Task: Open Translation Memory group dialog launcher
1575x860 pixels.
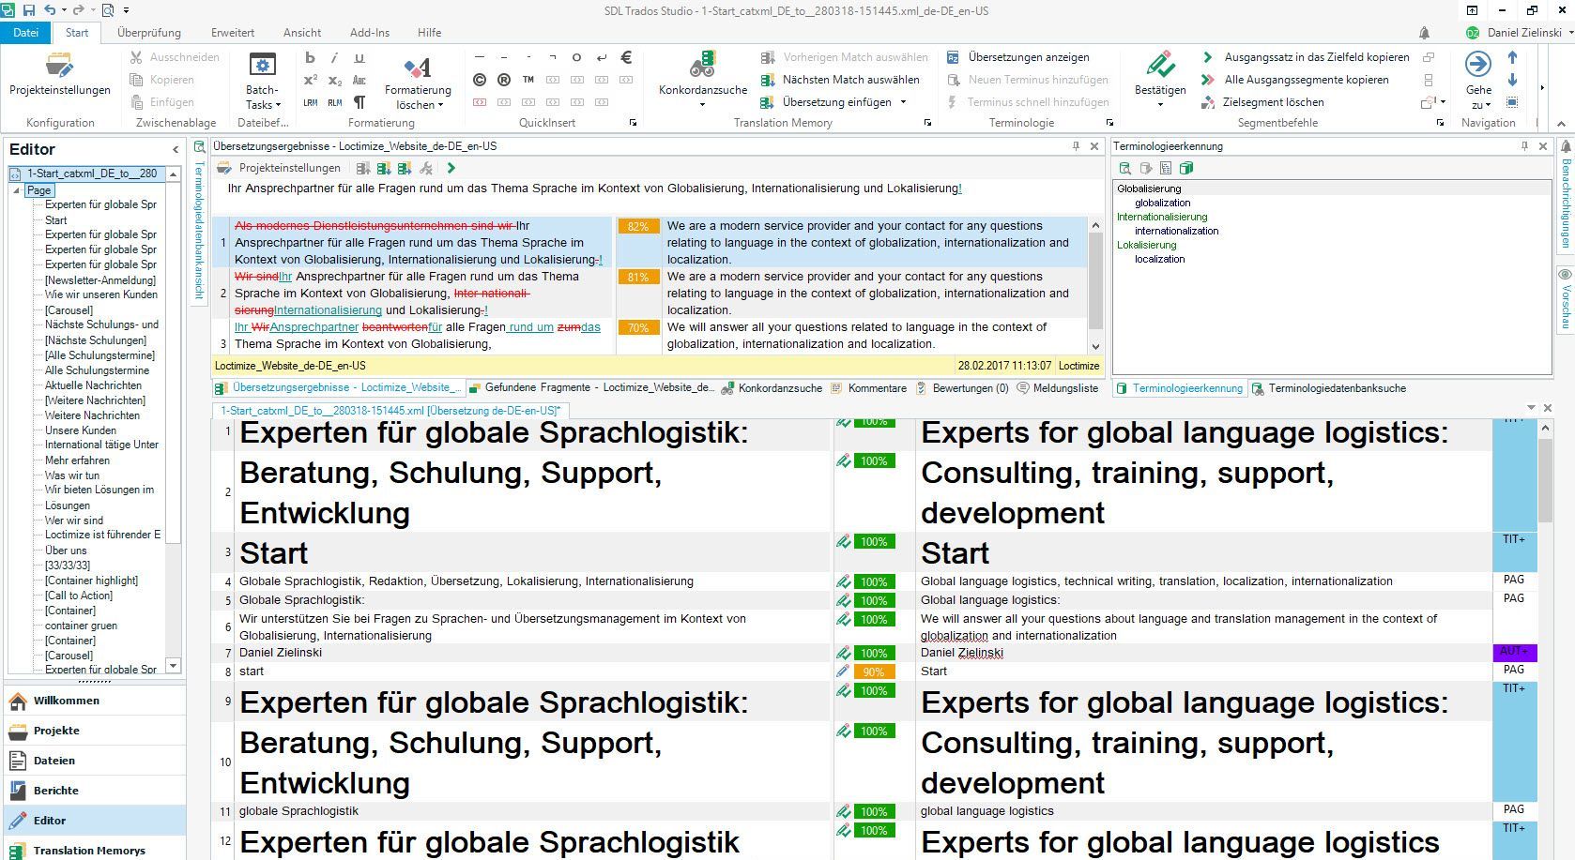Action: (x=927, y=123)
